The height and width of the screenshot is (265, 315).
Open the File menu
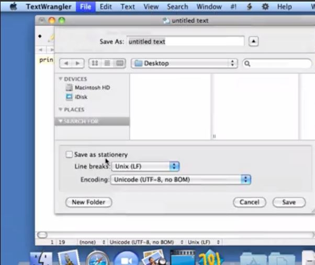coord(86,7)
